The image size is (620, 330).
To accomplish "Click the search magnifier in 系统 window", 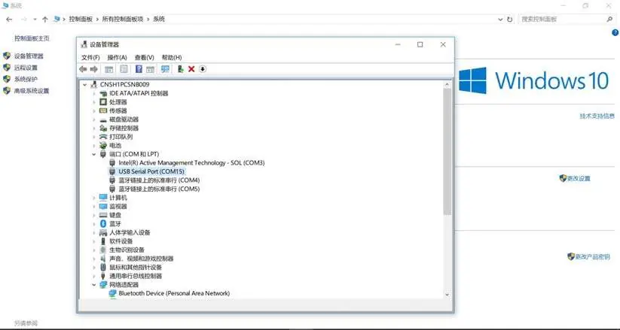I will pyautogui.click(x=609, y=19).
